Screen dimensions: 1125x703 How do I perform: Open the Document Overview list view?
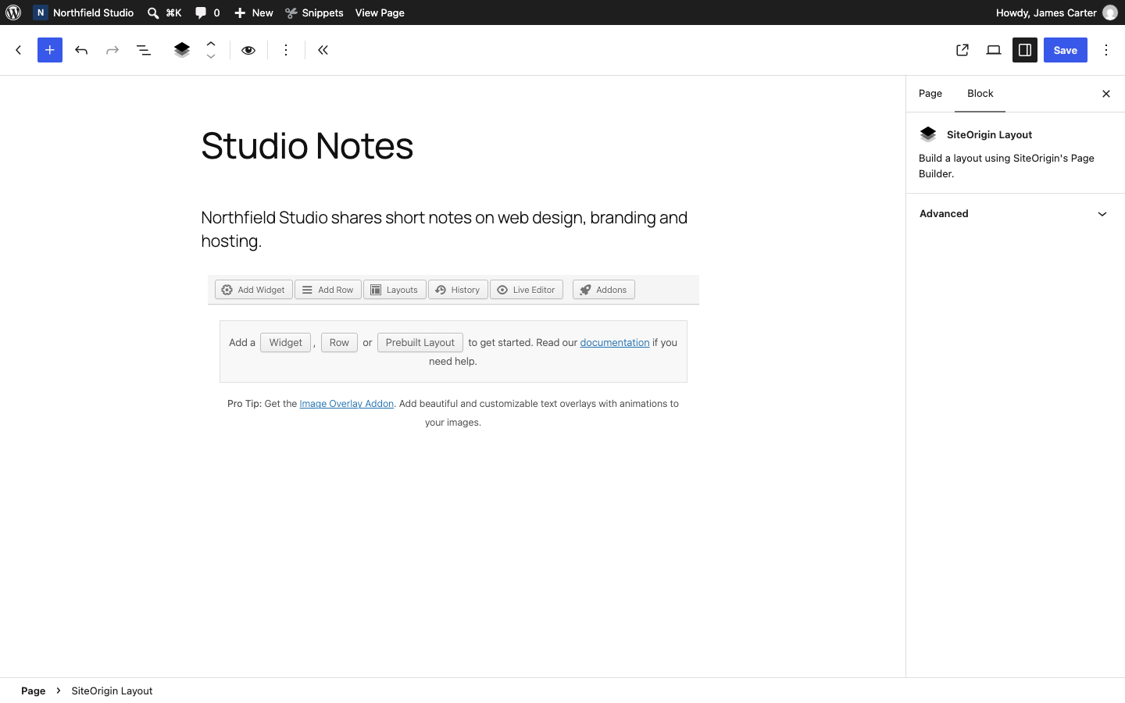click(x=144, y=50)
